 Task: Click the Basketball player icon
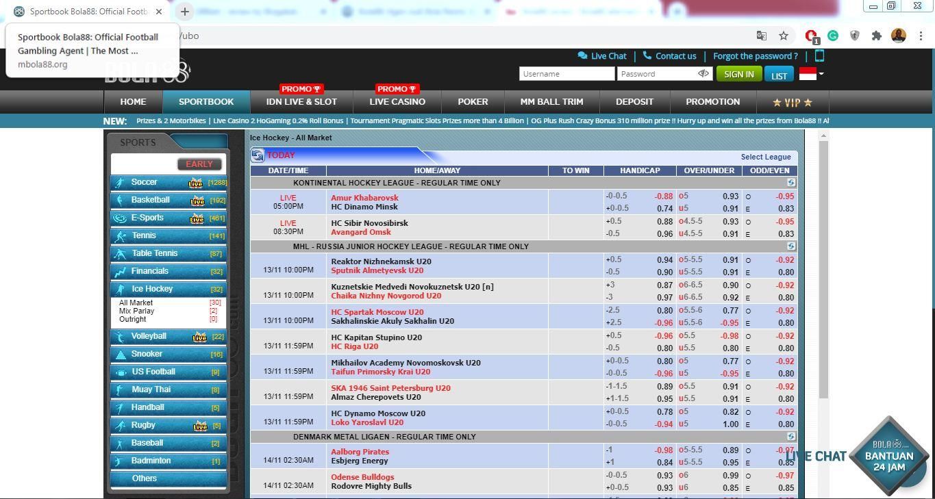pyautogui.click(x=121, y=200)
